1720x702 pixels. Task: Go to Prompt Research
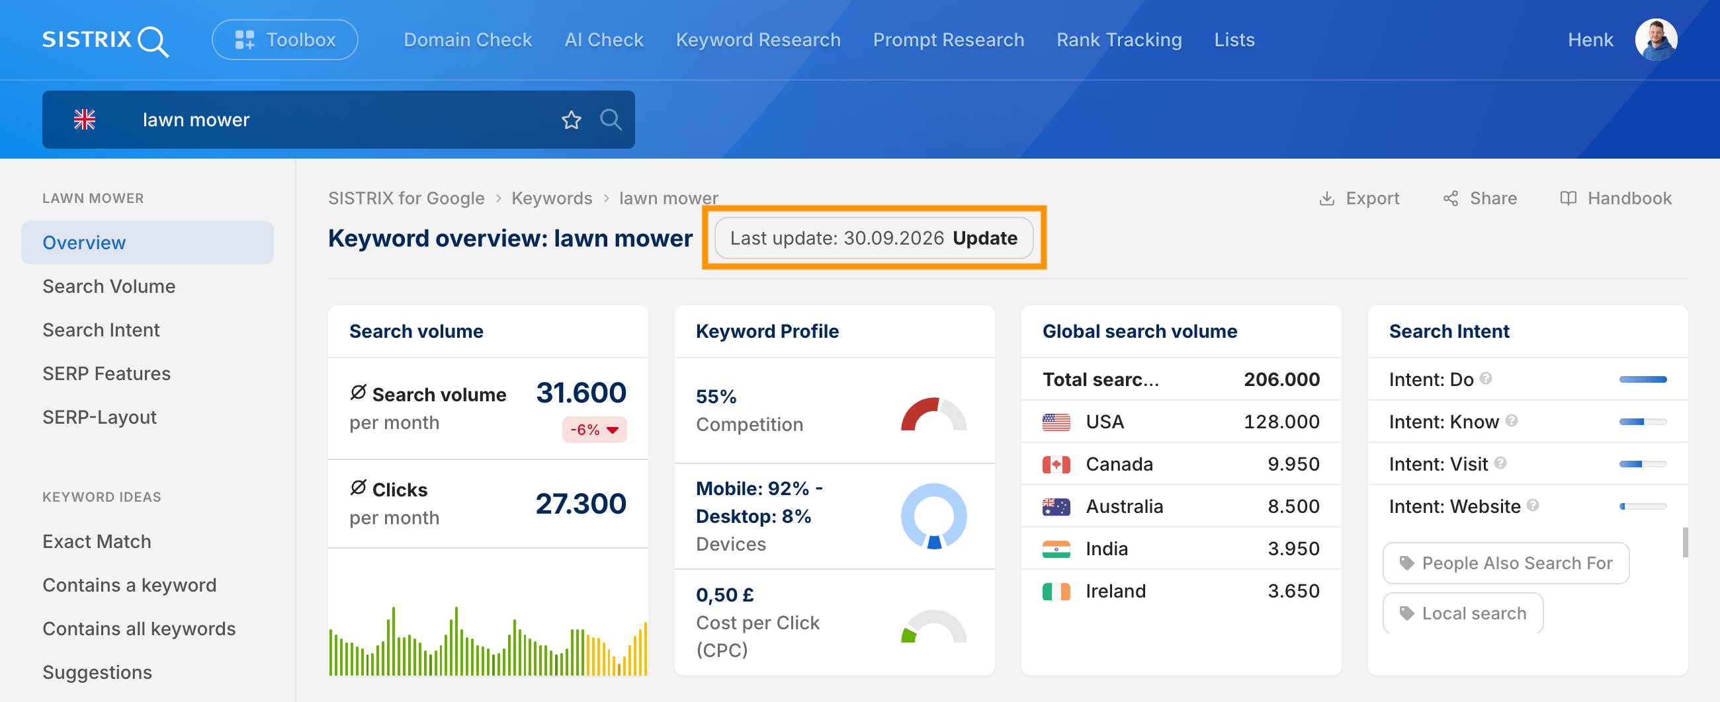point(948,40)
